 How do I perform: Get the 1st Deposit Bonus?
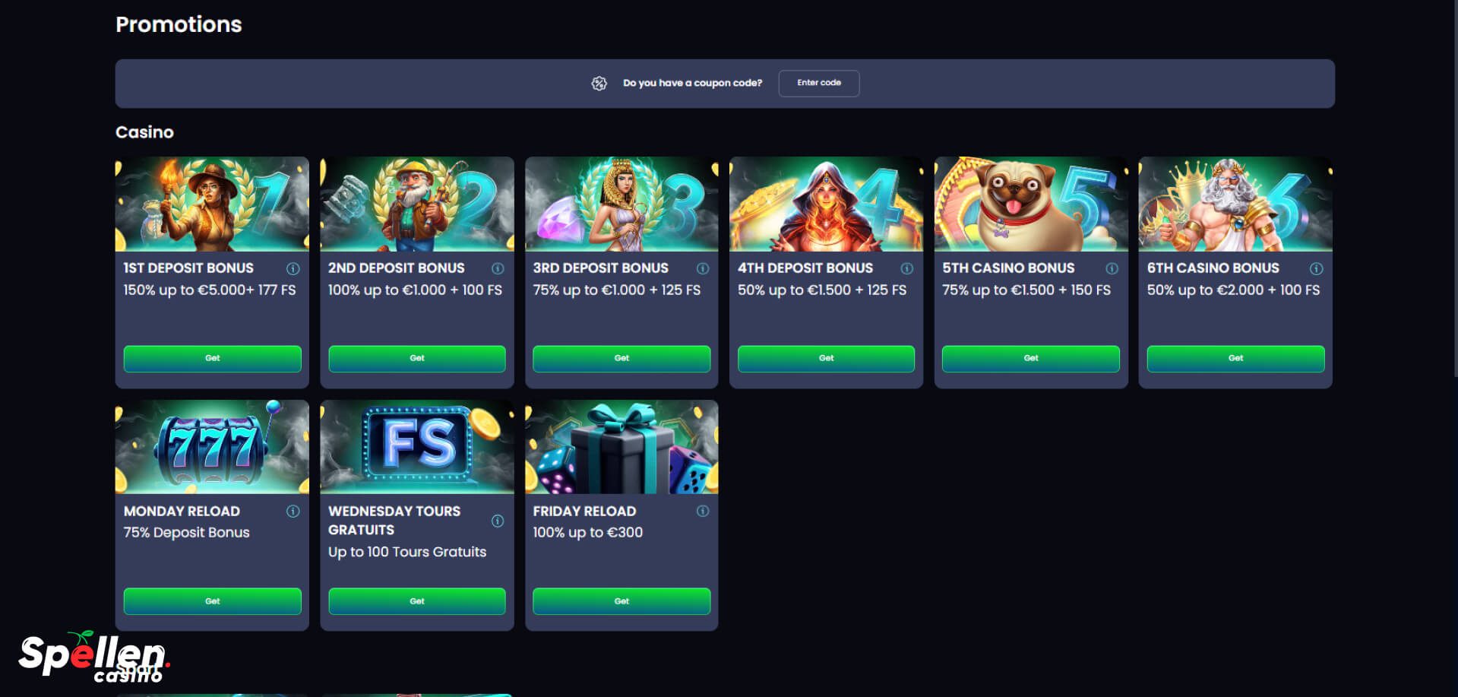coord(213,358)
